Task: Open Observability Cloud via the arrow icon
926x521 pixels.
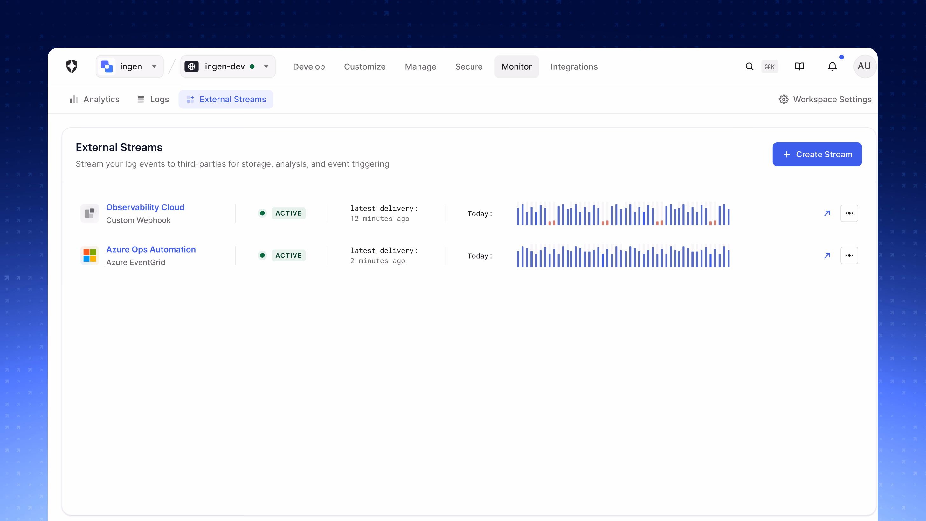Action: pos(827,213)
